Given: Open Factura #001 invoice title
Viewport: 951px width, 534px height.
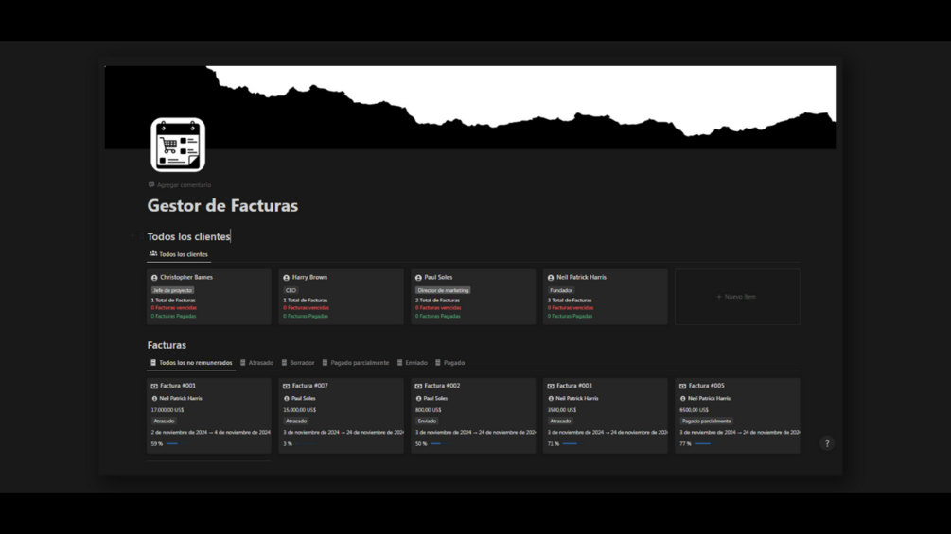Looking at the screenshot, I should coord(178,386).
